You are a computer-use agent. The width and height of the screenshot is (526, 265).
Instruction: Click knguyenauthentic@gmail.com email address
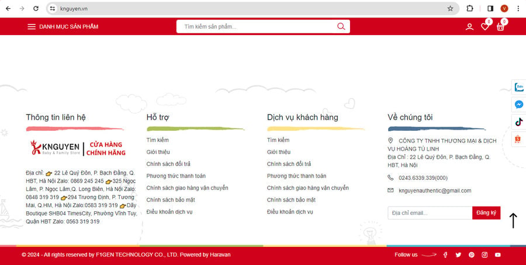(435, 191)
